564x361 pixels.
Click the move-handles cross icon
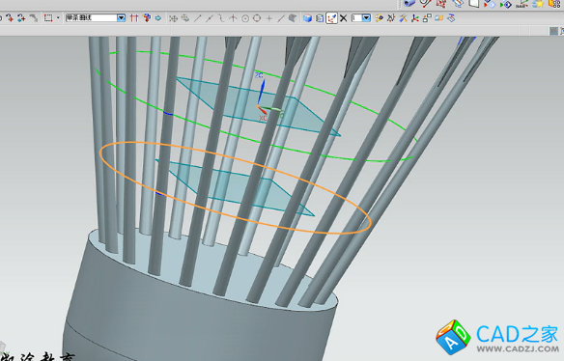[174, 18]
